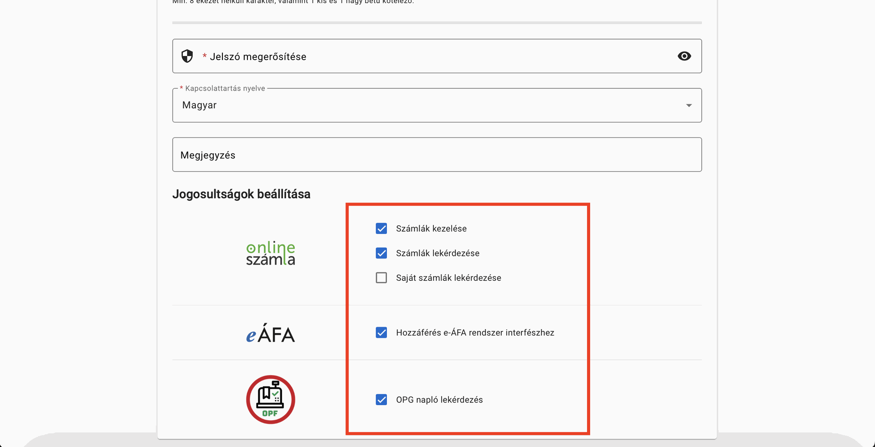Click the dropdown arrow next to Magyar
875x447 pixels.
click(689, 105)
